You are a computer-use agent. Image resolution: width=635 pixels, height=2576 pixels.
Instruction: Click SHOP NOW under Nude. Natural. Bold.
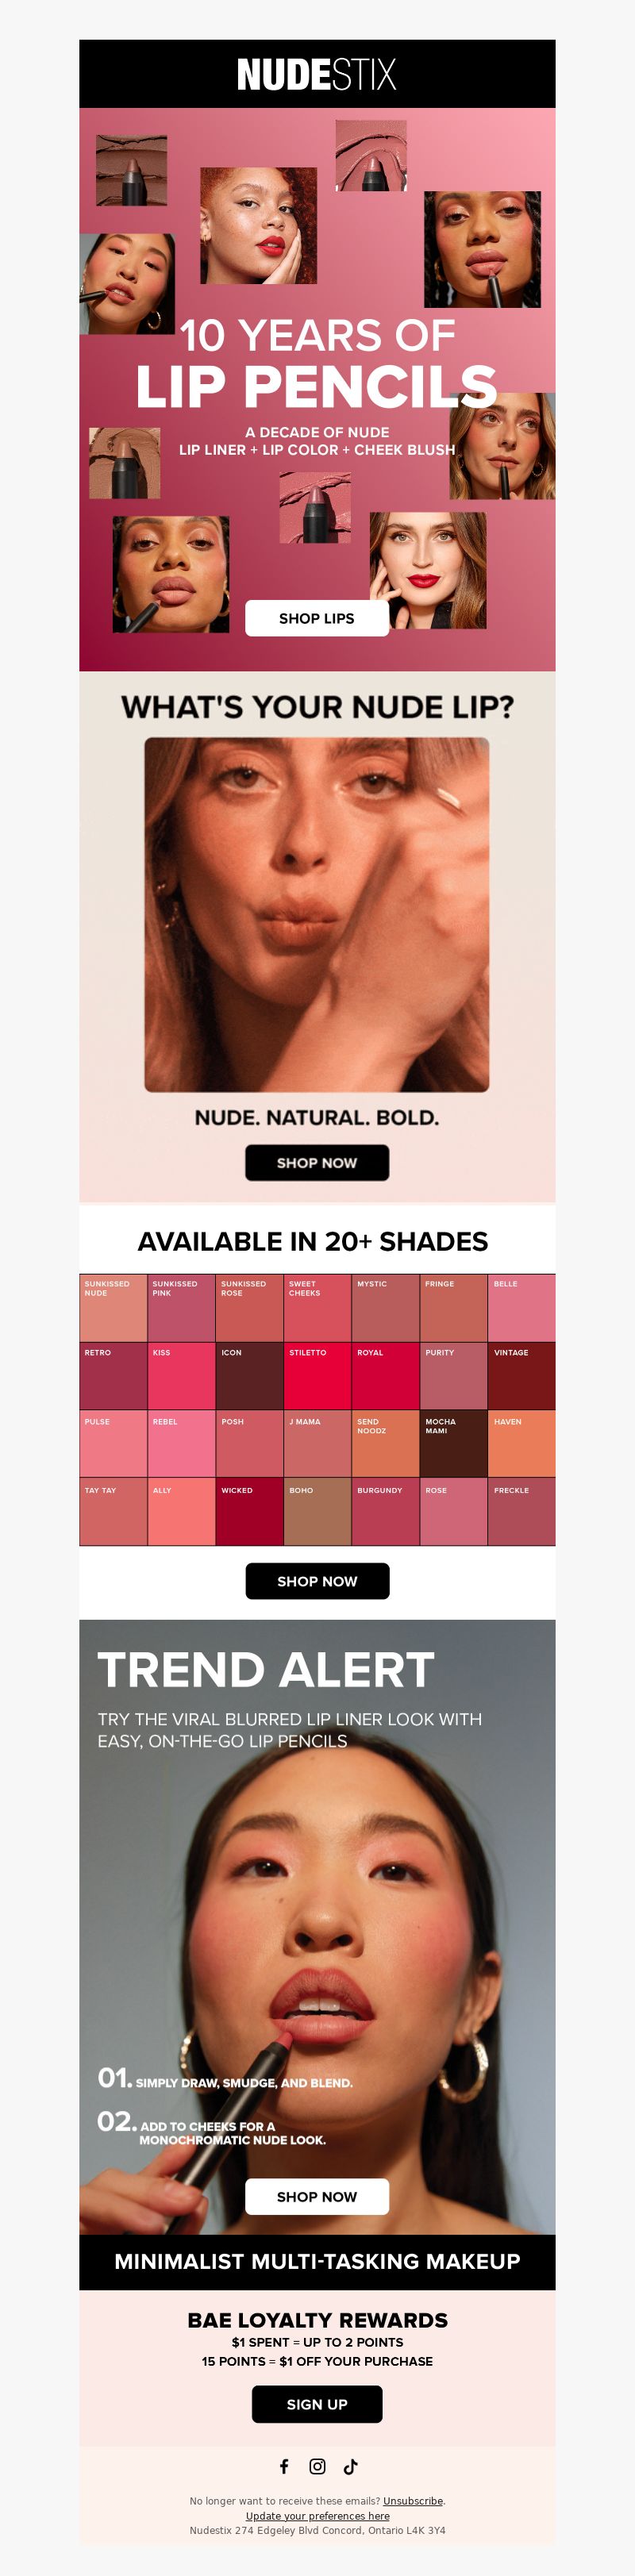317,1162
